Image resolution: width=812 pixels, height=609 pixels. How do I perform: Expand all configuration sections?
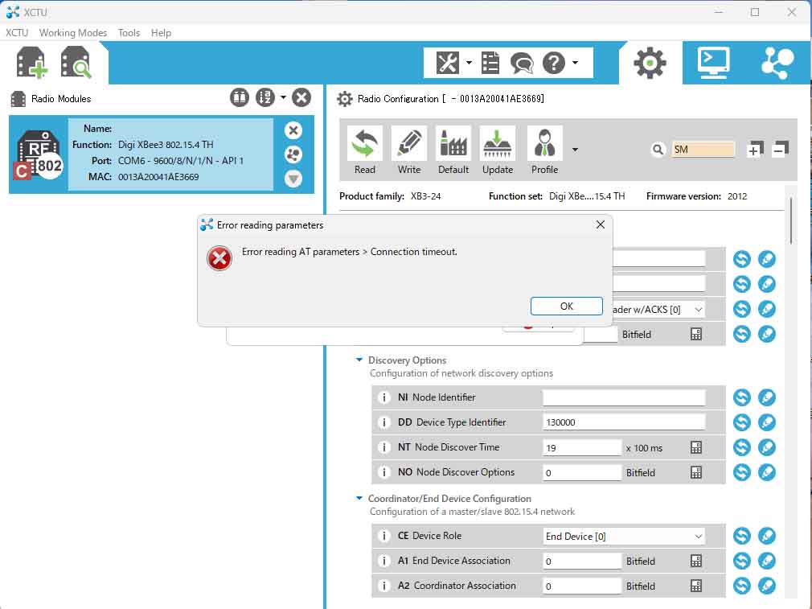click(755, 150)
